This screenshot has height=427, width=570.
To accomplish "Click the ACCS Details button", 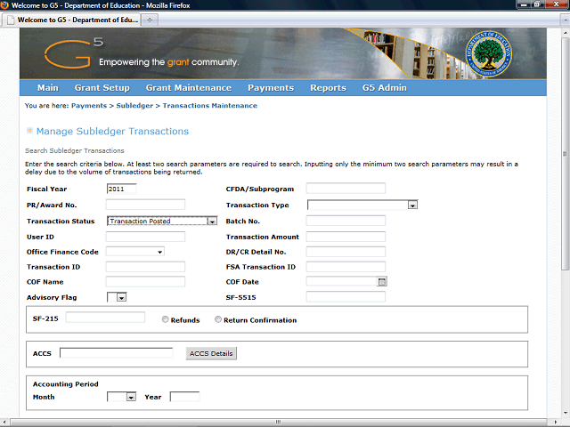I will pos(211,353).
